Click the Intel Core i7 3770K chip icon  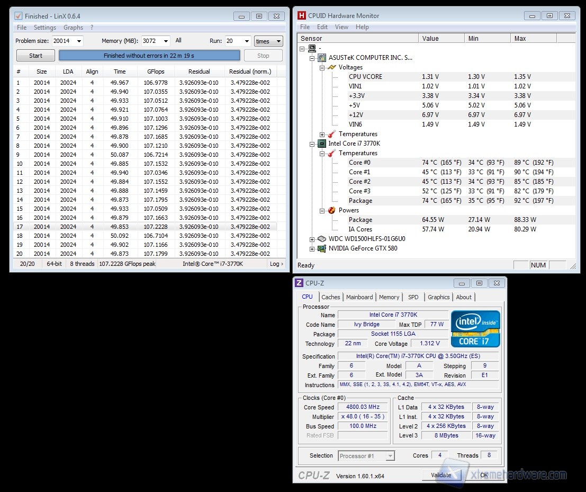coord(321,144)
